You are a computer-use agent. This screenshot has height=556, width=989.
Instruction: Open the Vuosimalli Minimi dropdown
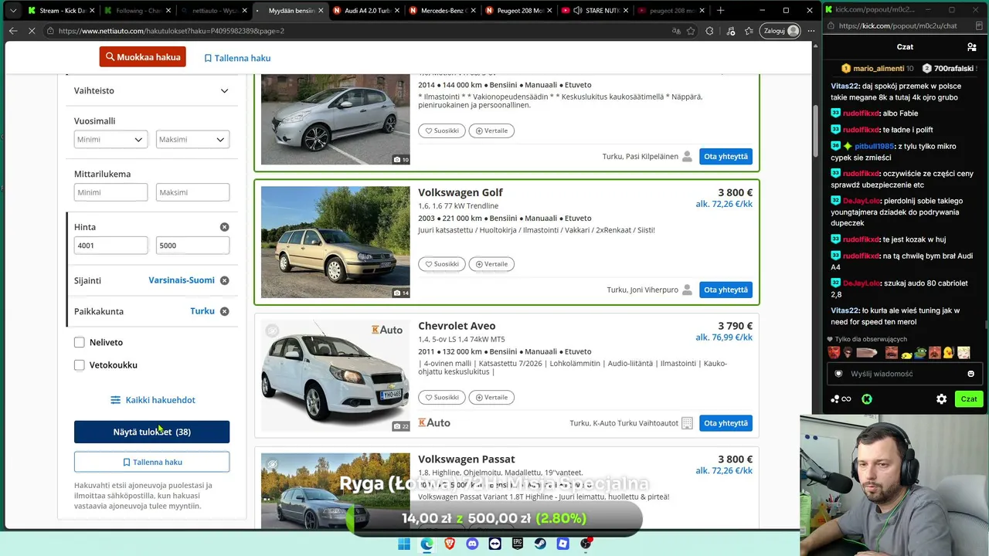coord(110,140)
